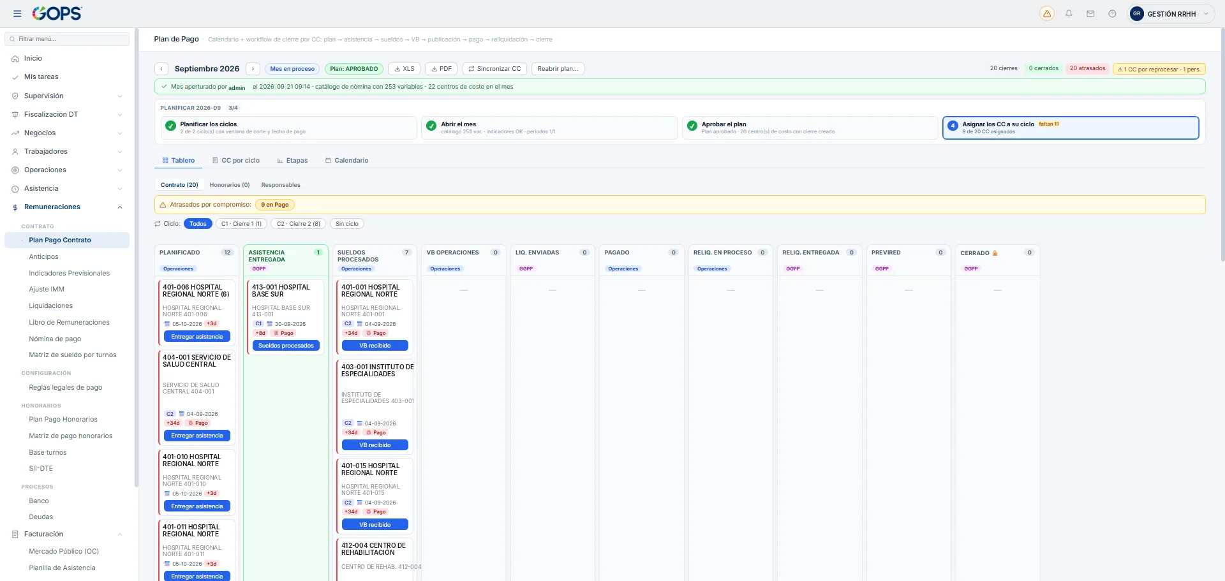This screenshot has width=1225, height=581.
Task: Open the Honorarios (0) sub-tab
Action: click(230, 185)
